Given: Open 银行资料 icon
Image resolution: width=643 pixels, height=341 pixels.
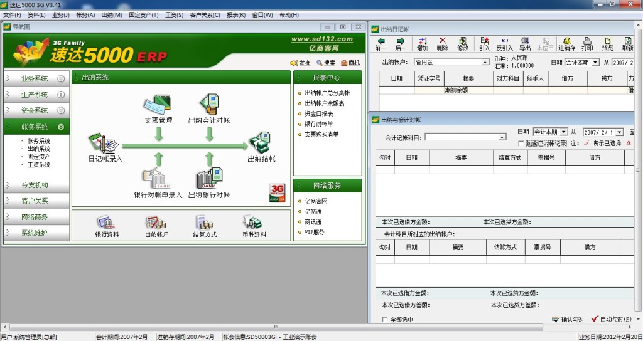Looking at the screenshot, I should pyautogui.click(x=107, y=226).
